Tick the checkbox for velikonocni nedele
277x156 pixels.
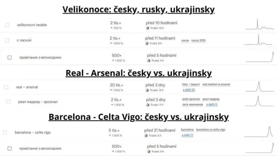tap(7, 25)
